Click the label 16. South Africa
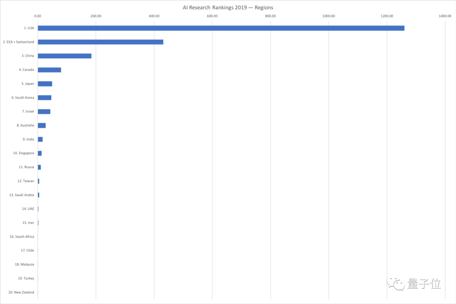This screenshot has height=304, width=456. [x=22, y=237]
